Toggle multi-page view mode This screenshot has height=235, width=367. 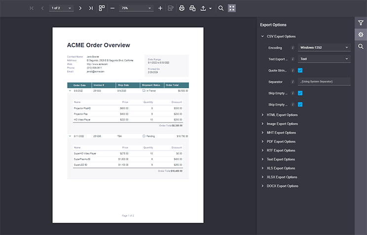tap(102, 8)
